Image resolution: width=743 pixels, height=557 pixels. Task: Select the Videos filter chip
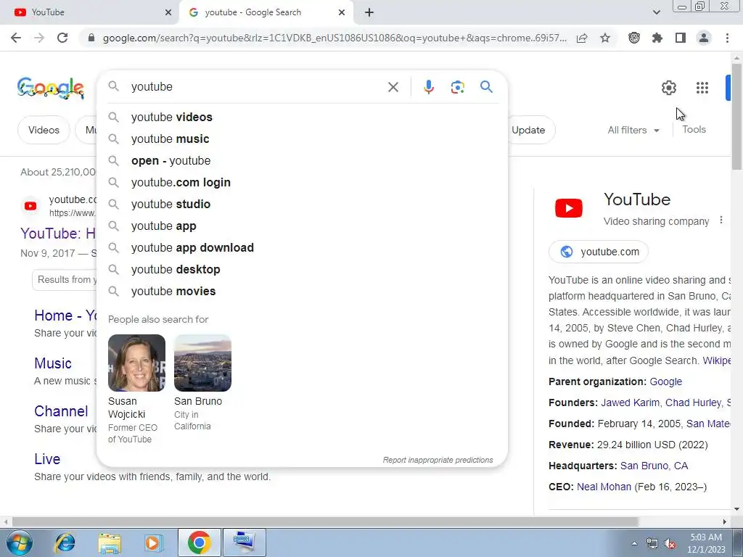[x=44, y=130]
